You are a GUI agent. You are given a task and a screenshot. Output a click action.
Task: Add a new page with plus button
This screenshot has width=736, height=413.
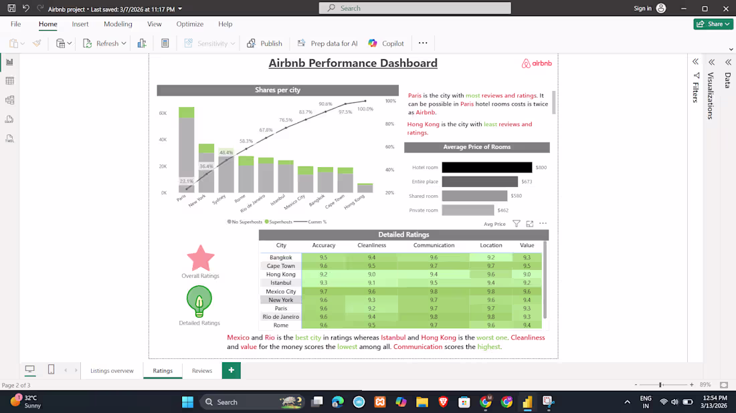tap(231, 370)
